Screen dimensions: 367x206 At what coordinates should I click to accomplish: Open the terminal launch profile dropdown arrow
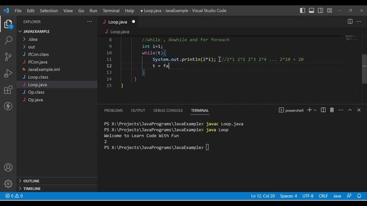click(x=315, y=110)
